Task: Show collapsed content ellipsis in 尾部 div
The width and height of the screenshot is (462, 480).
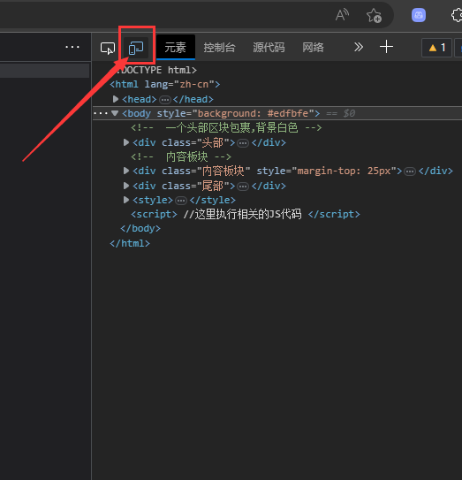Action: (243, 187)
